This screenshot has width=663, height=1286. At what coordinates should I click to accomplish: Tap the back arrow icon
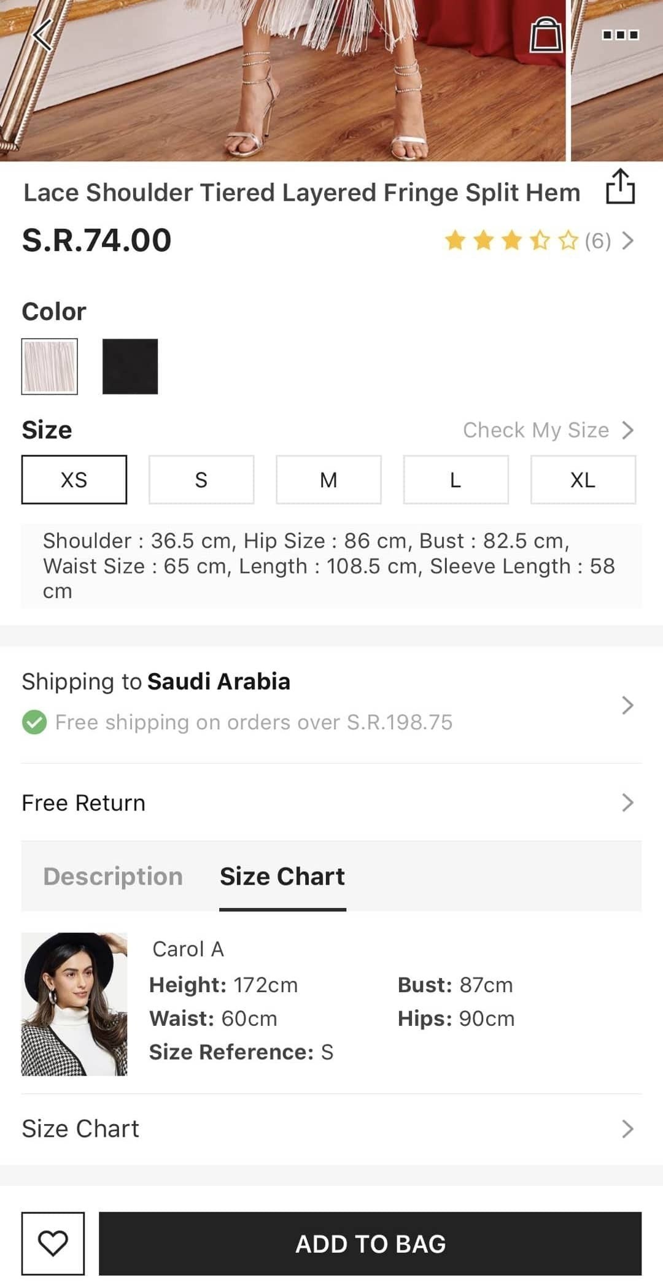(x=43, y=35)
